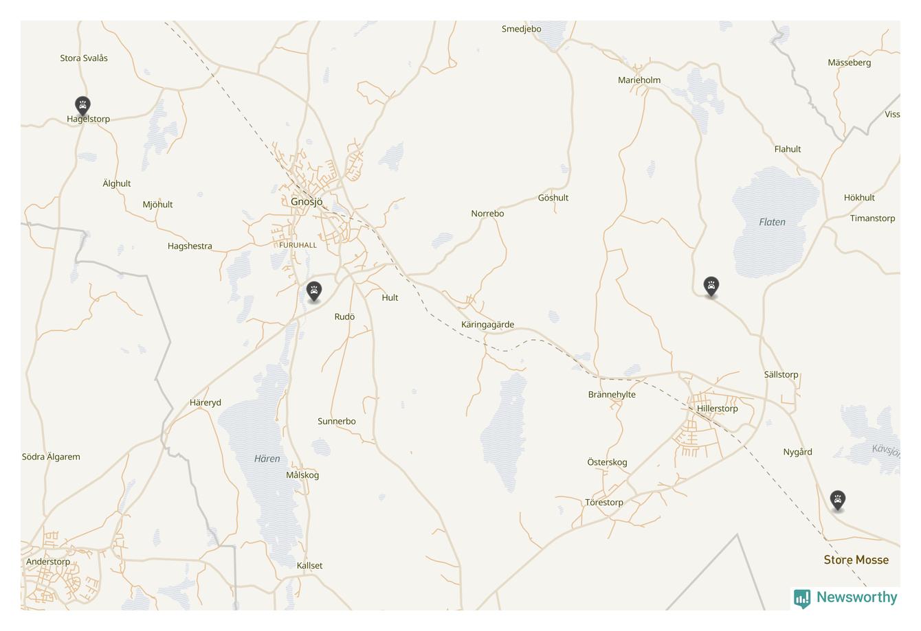Image resolution: width=921 pixels, height=631 pixels.
Task: Click the FURUHALL district label
Action: [x=298, y=245]
